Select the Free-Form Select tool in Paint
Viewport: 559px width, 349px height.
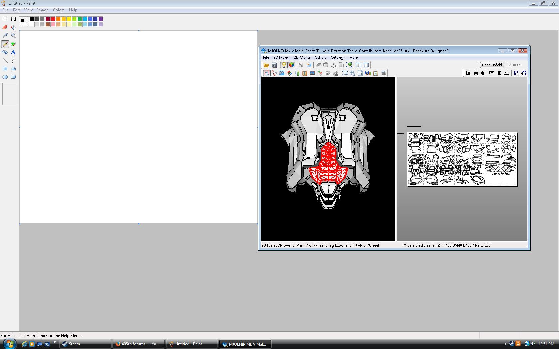click(5, 19)
